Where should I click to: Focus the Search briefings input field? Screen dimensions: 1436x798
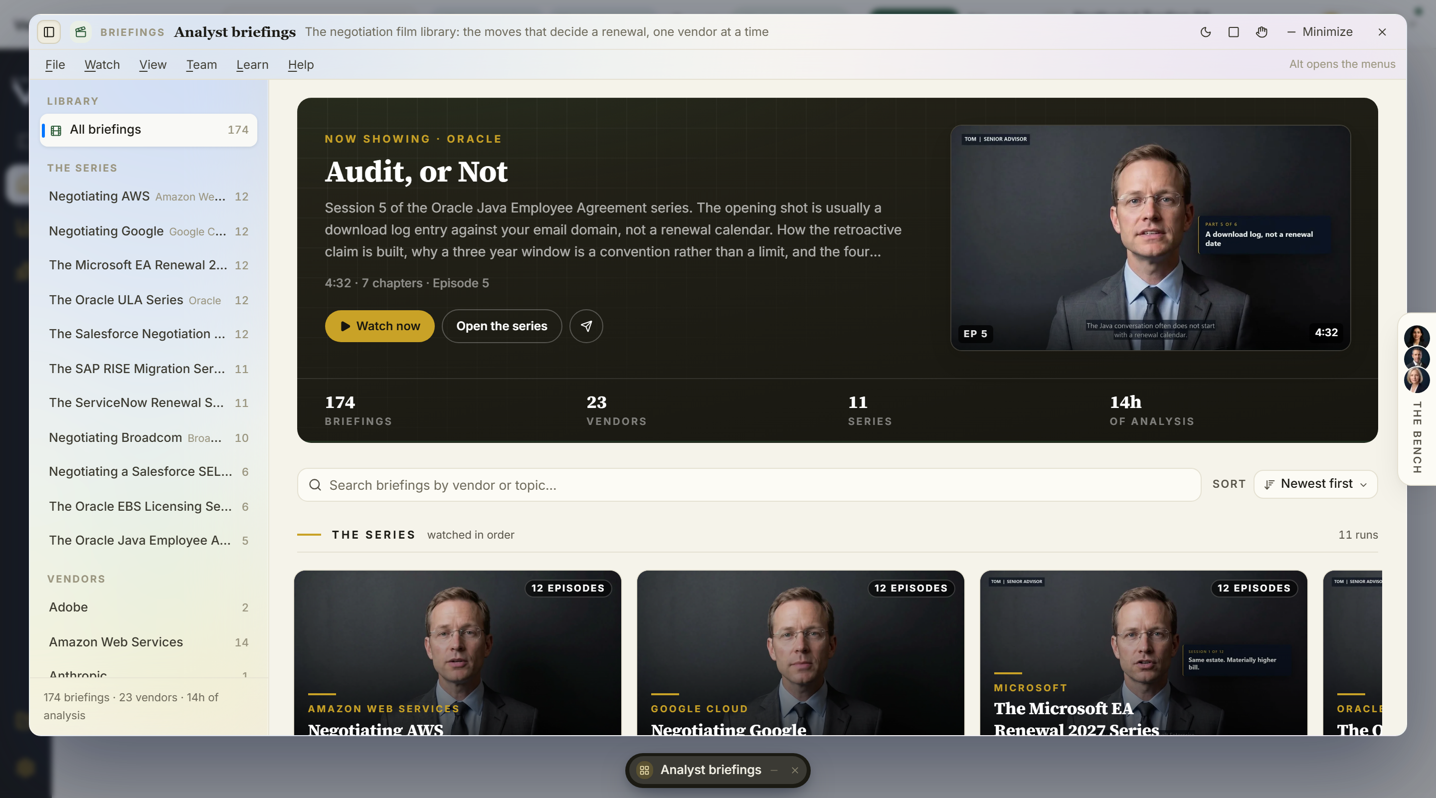pos(748,485)
